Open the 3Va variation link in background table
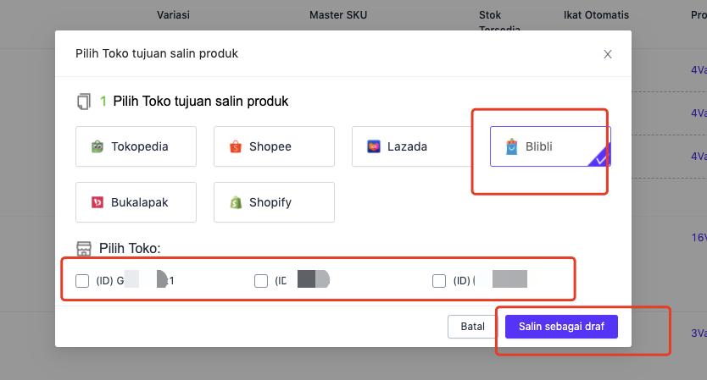 coord(699,333)
